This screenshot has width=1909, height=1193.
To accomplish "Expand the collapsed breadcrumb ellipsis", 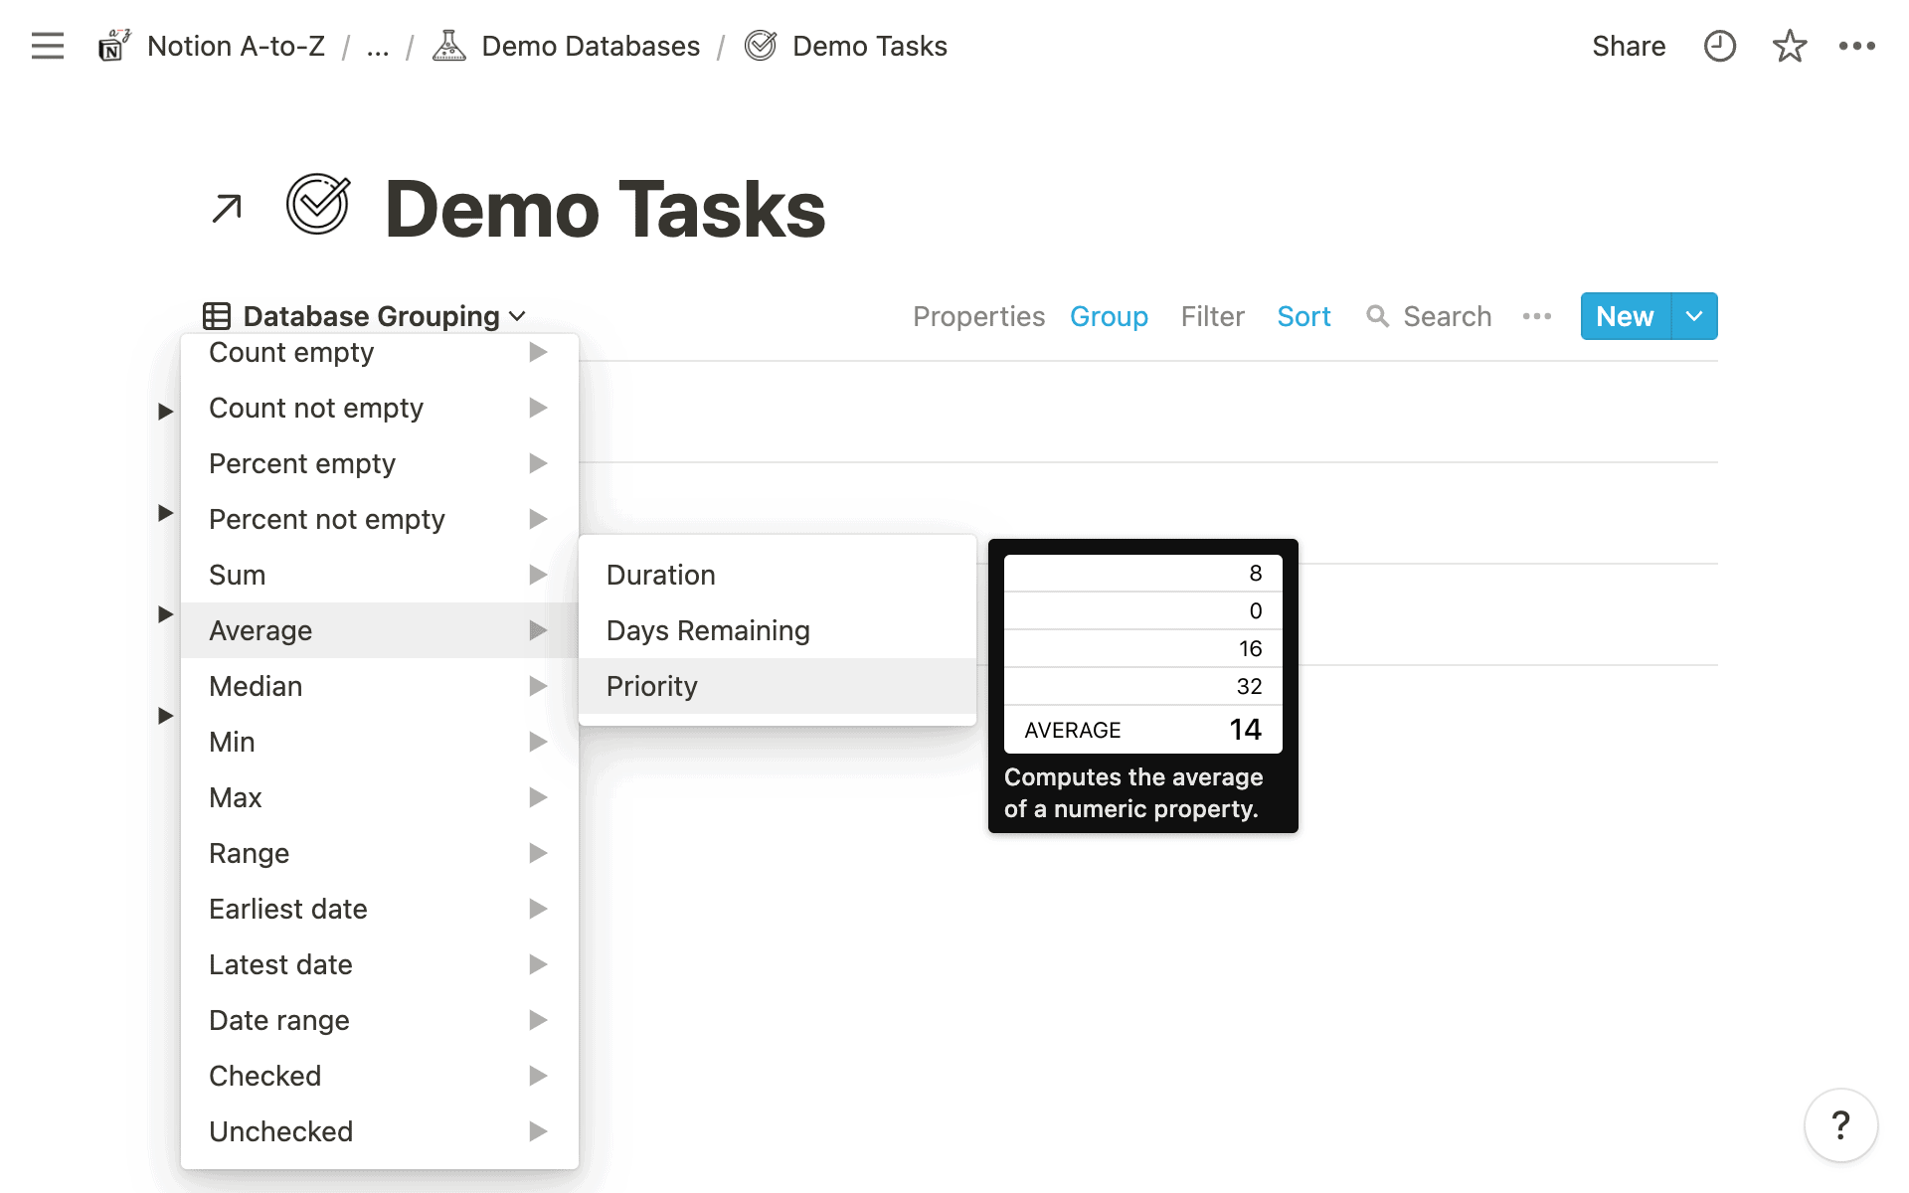I will coord(377,46).
